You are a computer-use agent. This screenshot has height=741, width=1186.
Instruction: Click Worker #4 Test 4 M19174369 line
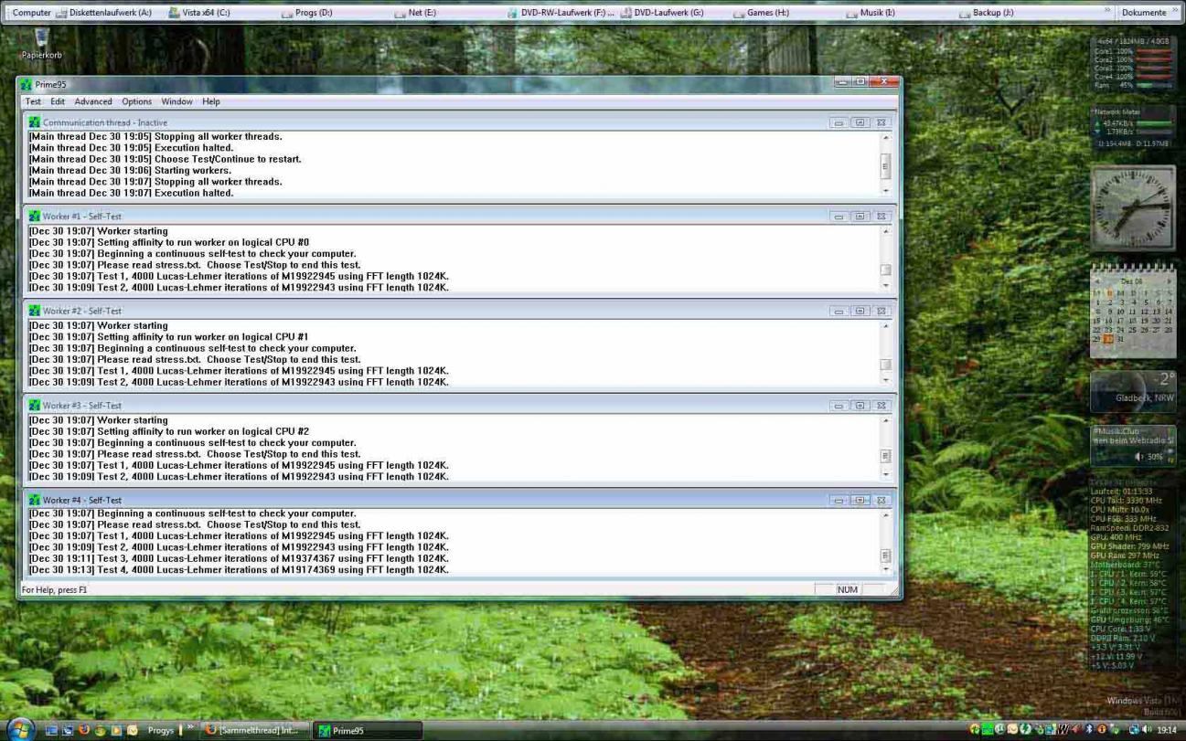tap(239, 569)
